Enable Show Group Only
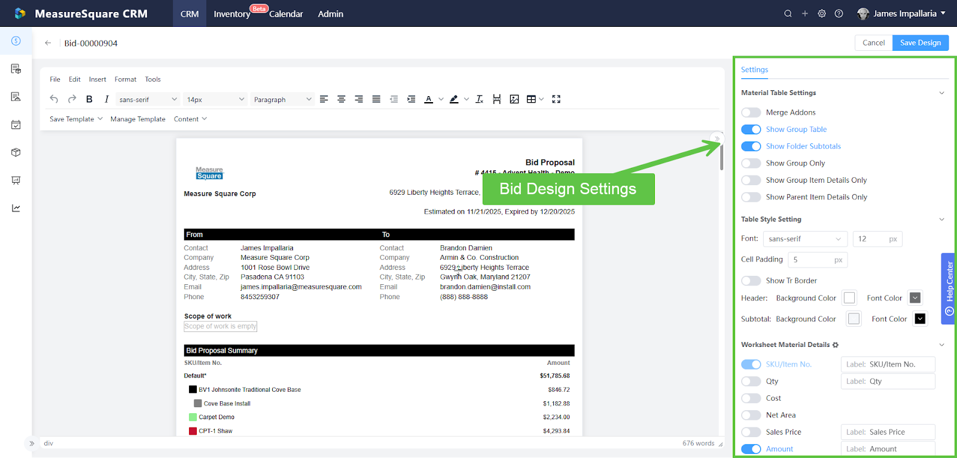This screenshot has height=458, width=957. click(x=751, y=163)
